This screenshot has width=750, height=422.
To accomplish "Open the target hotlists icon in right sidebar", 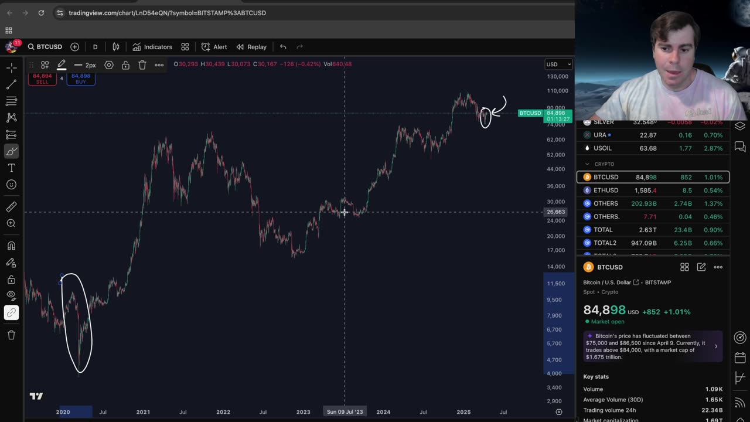I will click(740, 337).
